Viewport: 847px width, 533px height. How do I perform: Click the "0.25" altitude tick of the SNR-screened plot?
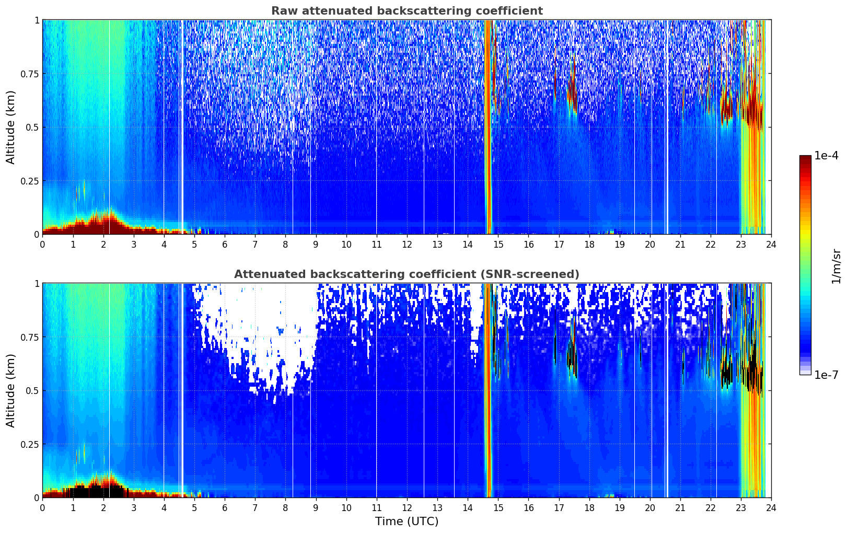coord(29,444)
